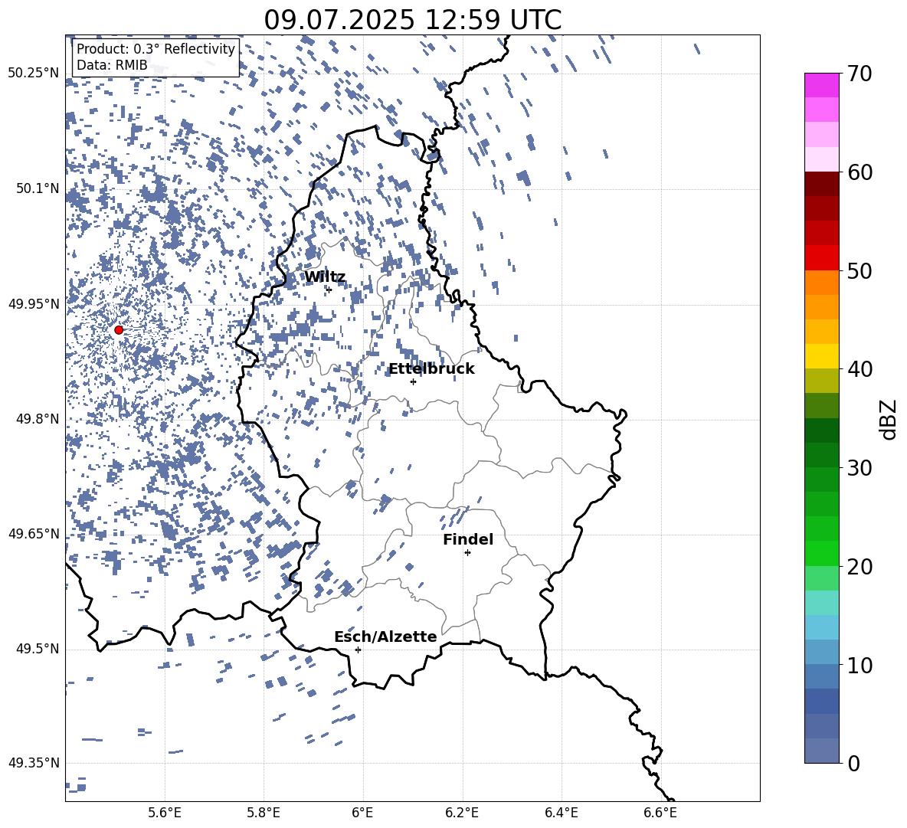Click the dBZ colorbar axis label

(889, 419)
